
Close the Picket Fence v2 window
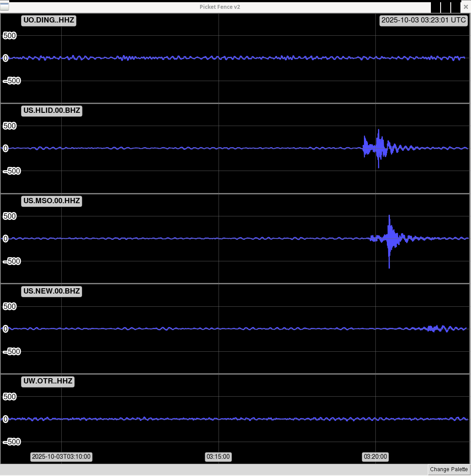[466, 7]
